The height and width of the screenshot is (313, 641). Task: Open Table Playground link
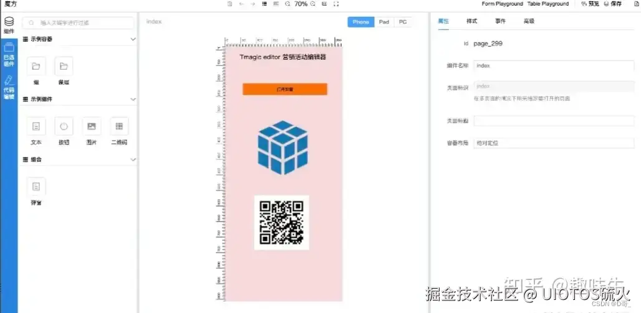[x=548, y=4]
